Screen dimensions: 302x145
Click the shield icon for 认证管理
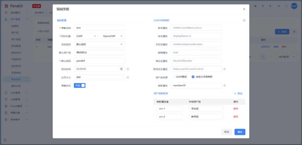point(6,93)
